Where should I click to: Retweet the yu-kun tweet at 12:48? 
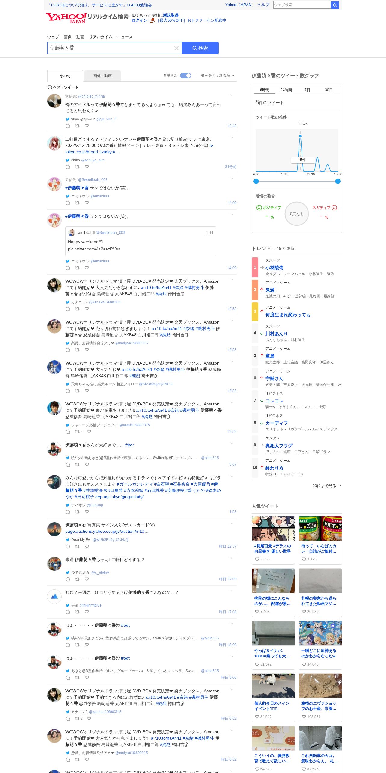pyautogui.click(x=77, y=126)
